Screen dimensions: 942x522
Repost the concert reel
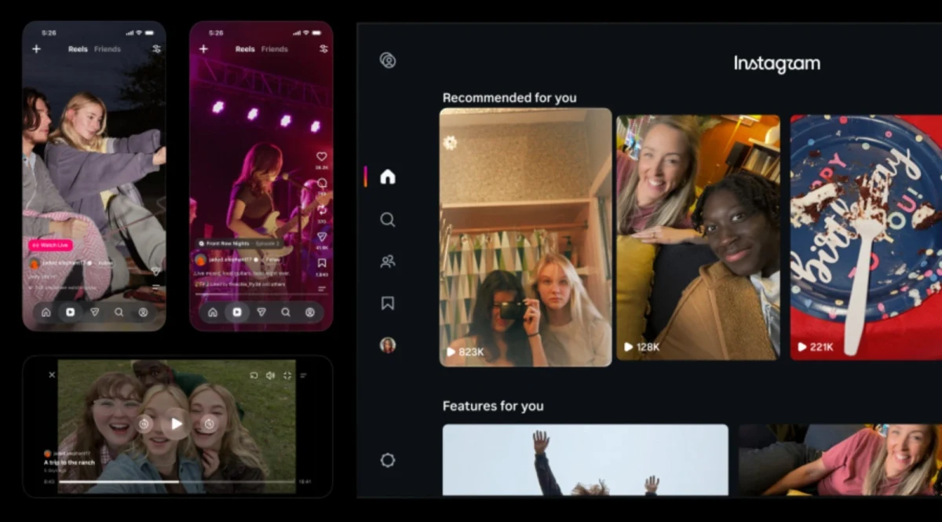pyautogui.click(x=322, y=210)
